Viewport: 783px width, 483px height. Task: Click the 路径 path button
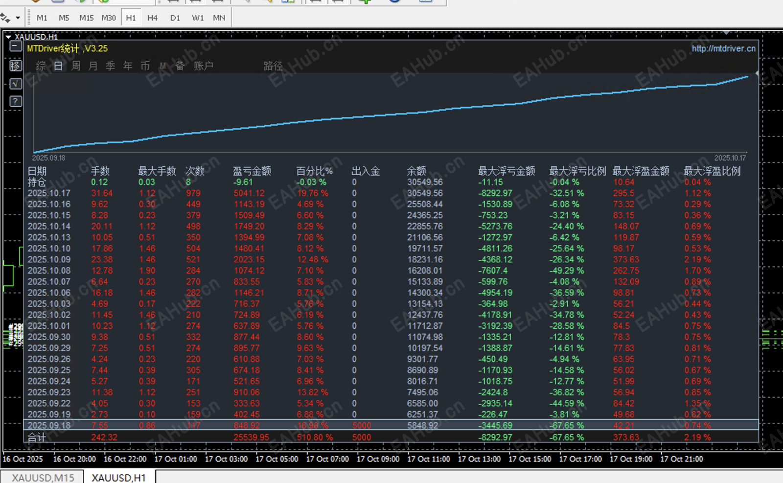(273, 66)
